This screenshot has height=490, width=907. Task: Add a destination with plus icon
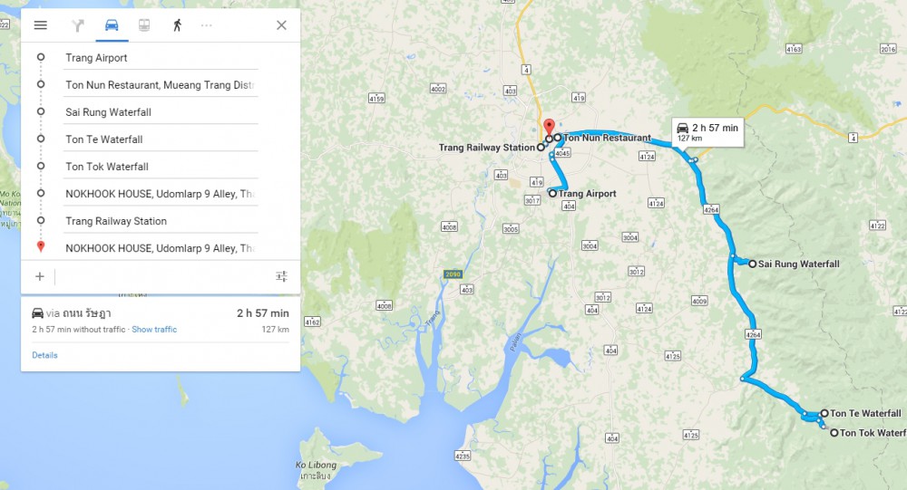tap(39, 276)
